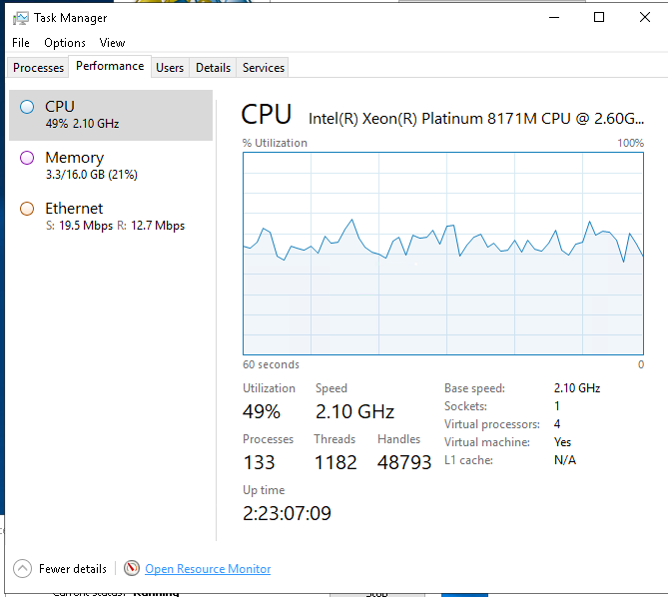Image resolution: width=668 pixels, height=597 pixels.
Task: Click the Ethernet circle icon in sidebar
Action: tap(27, 209)
